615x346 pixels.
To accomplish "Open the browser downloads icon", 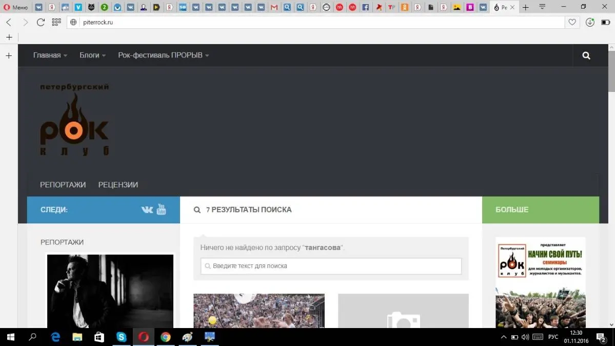I will (x=590, y=22).
